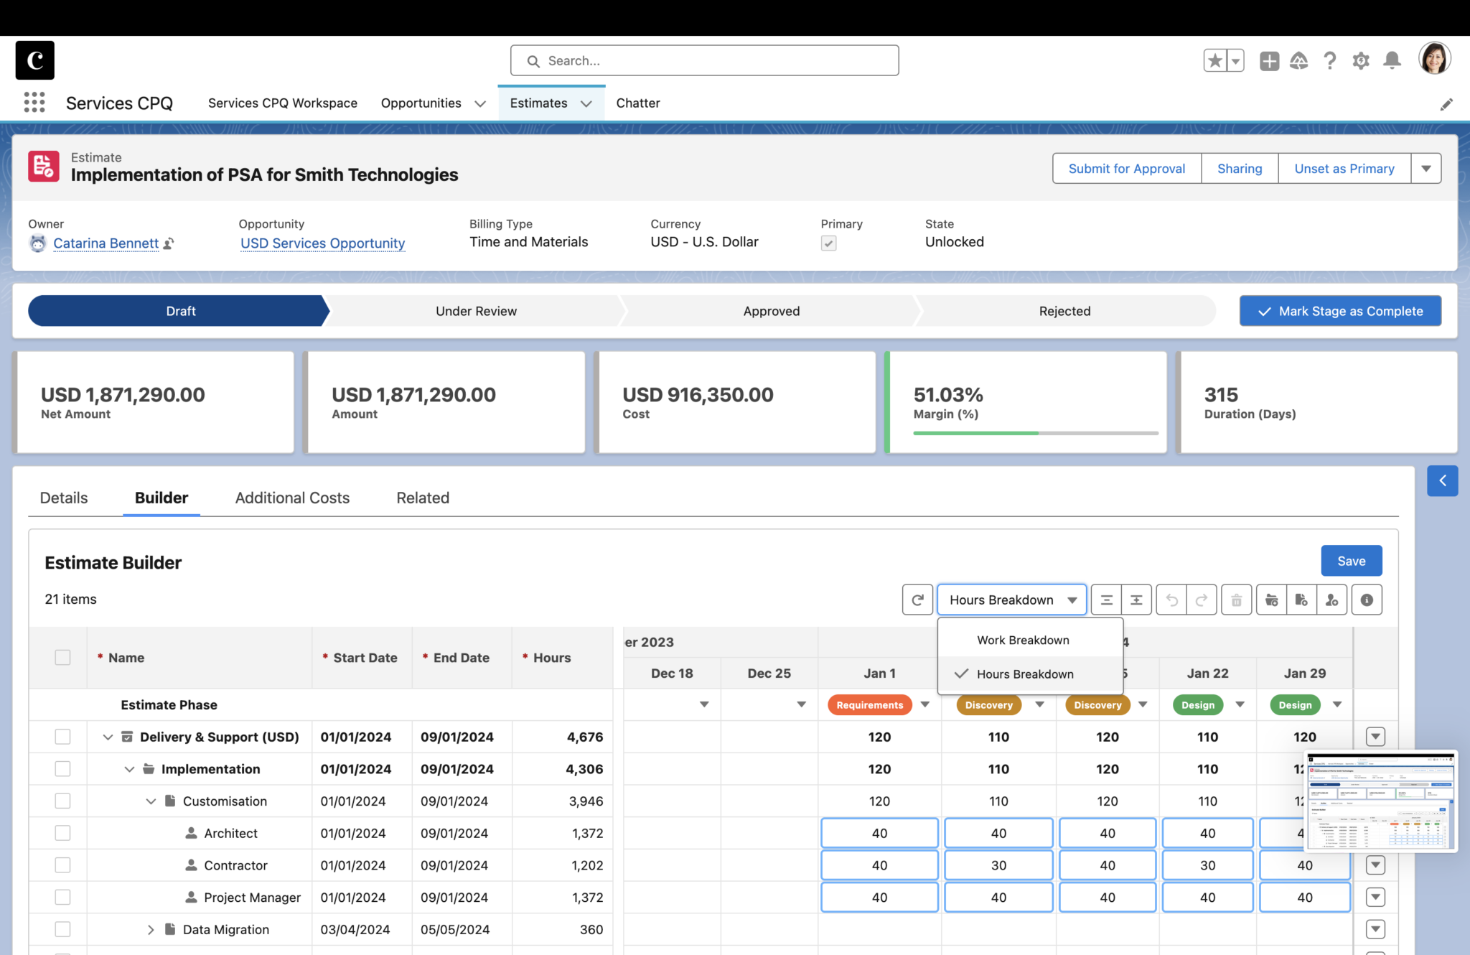Click the redo icon in the builder toolbar
Screen dimensions: 1470x955
[x=1201, y=600]
